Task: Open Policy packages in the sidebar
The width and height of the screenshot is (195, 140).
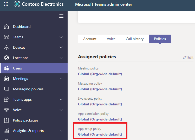Action: [x=34, y=120]
